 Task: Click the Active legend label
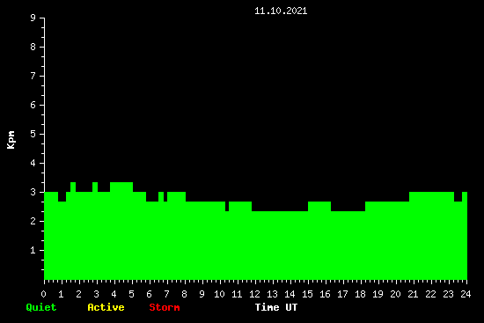click(x=106, y=307)
